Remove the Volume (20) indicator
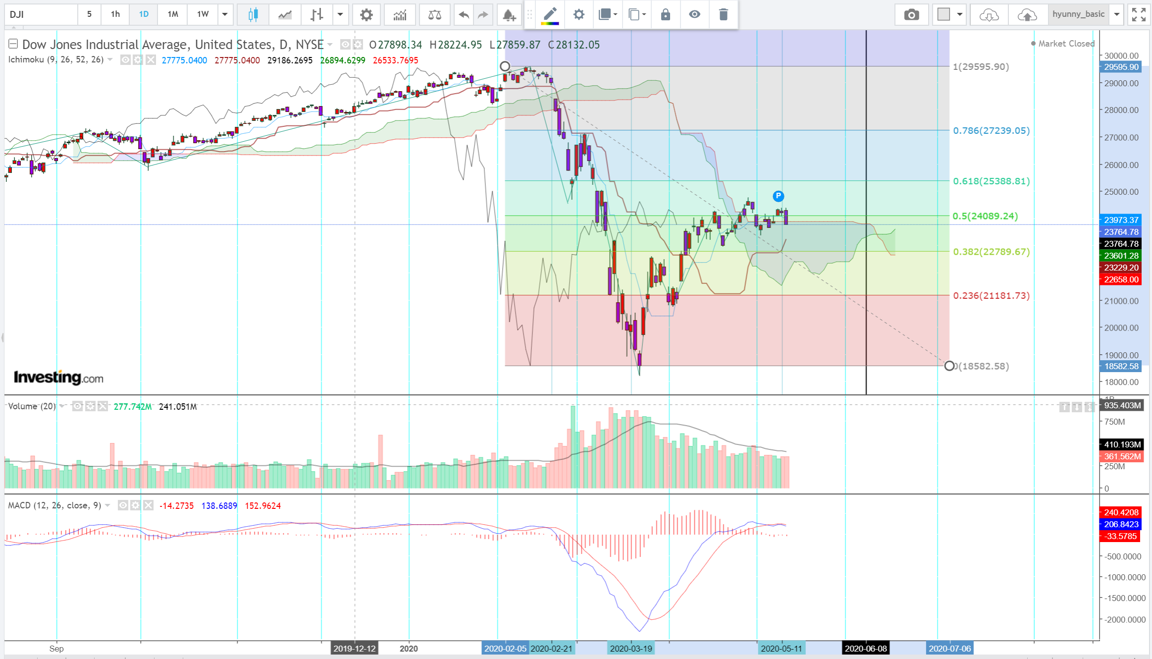1152x659 pixels. [x=103, y=406]
